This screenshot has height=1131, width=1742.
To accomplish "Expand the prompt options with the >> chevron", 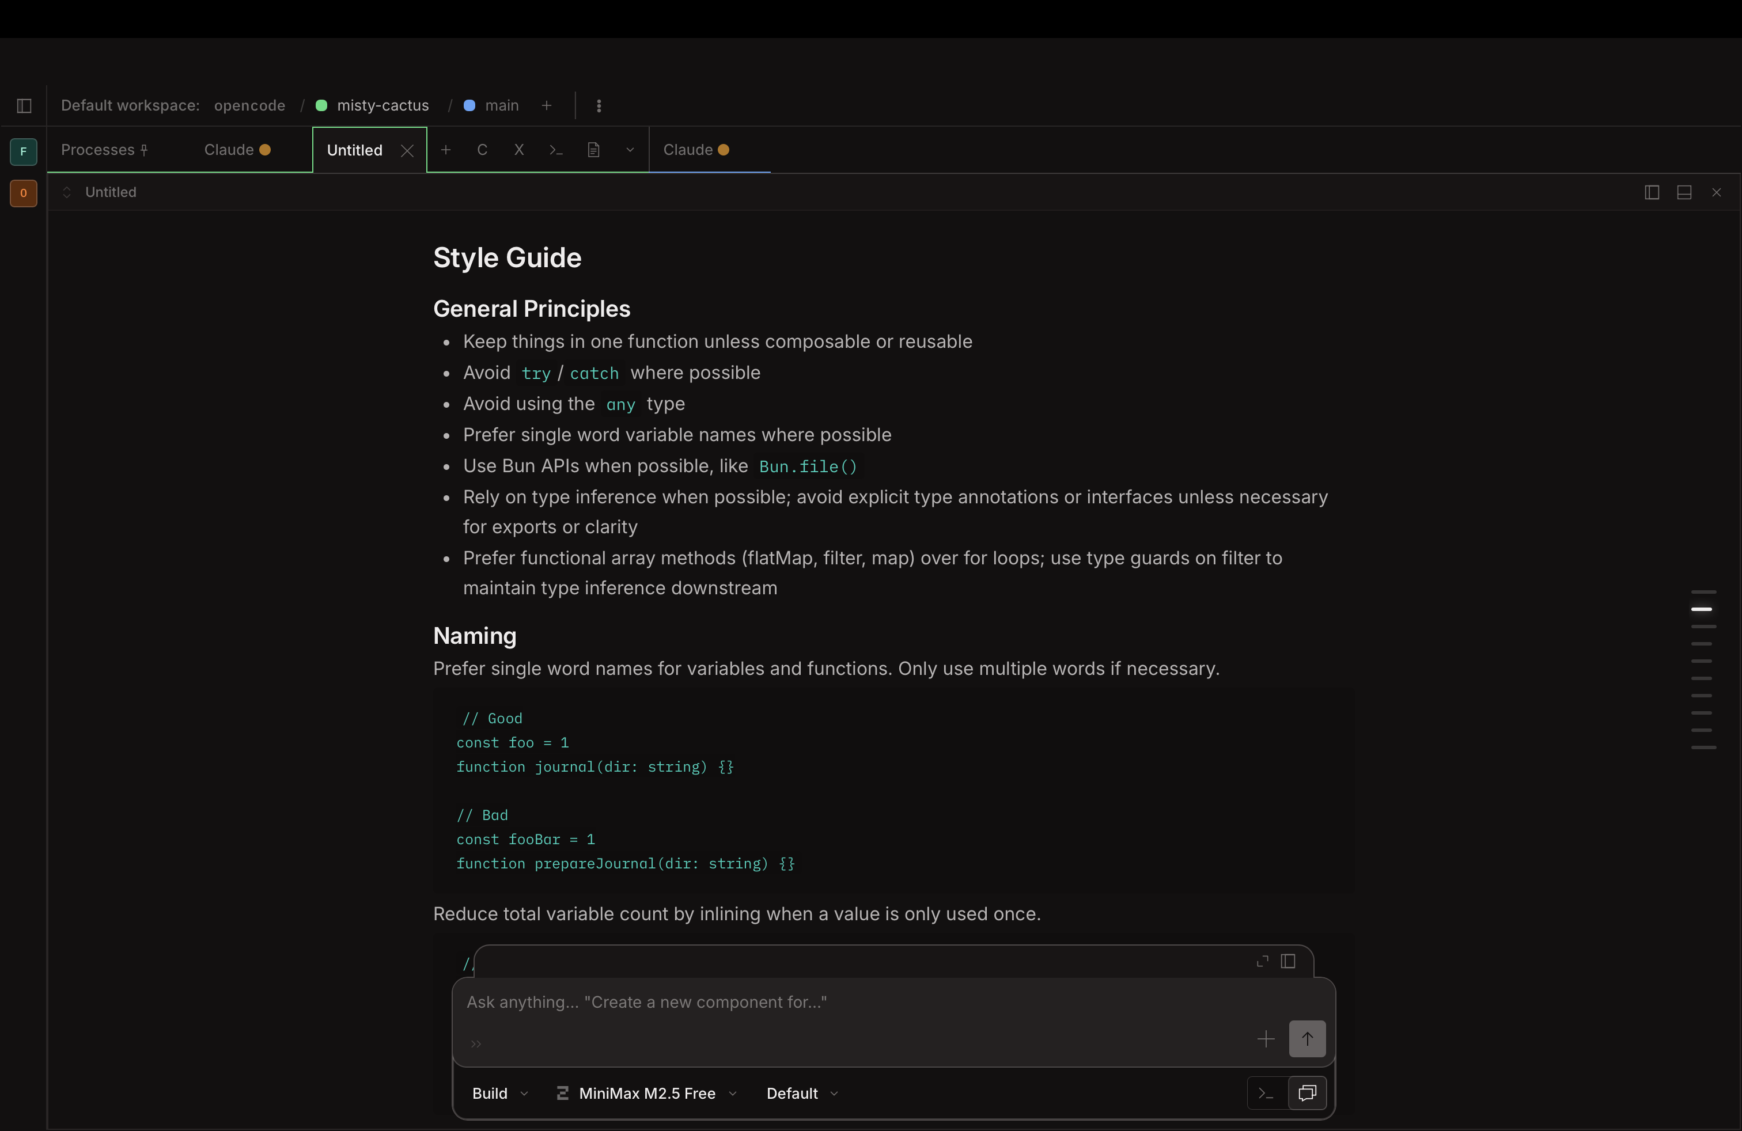I will 476,1044.
